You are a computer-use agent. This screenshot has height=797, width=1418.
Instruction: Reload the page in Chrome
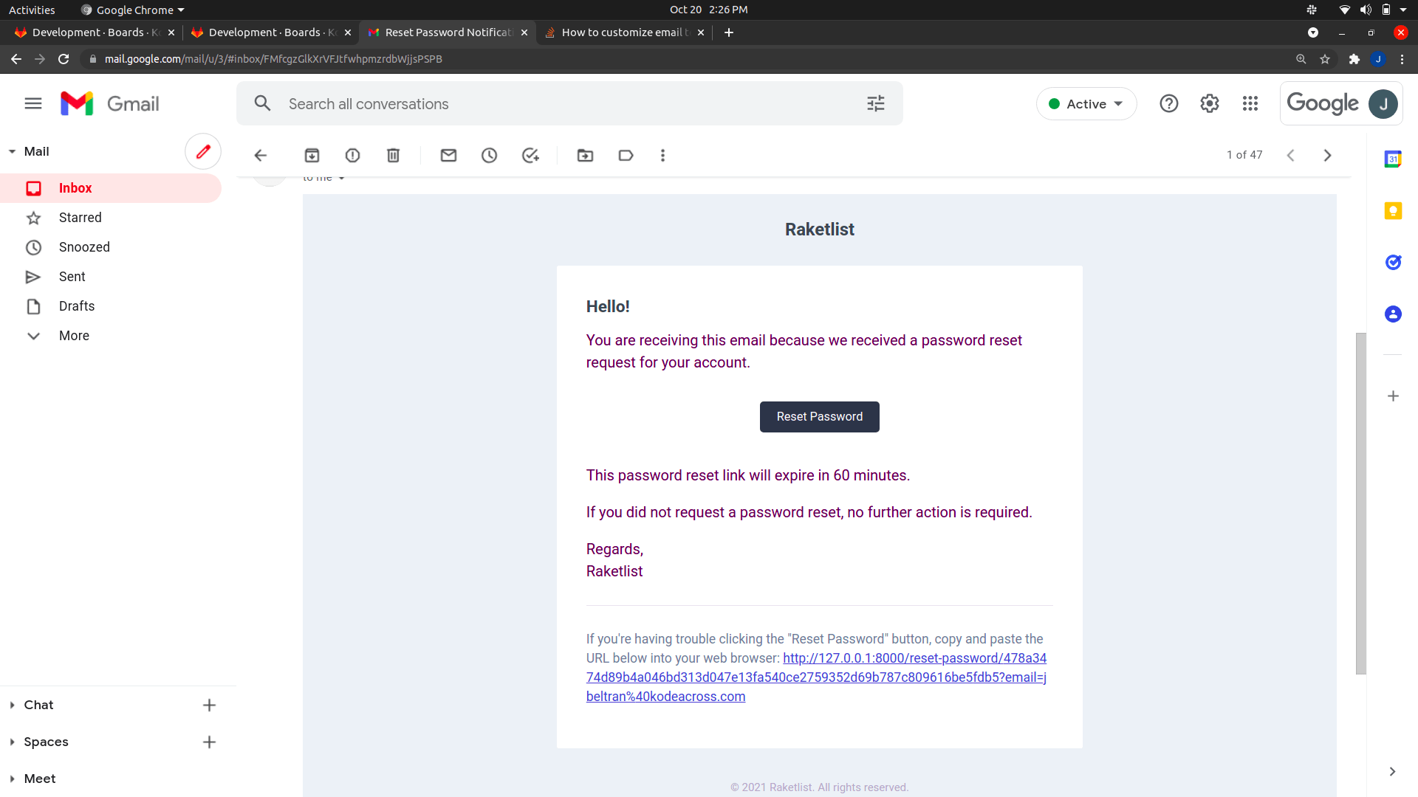point(64,59)
